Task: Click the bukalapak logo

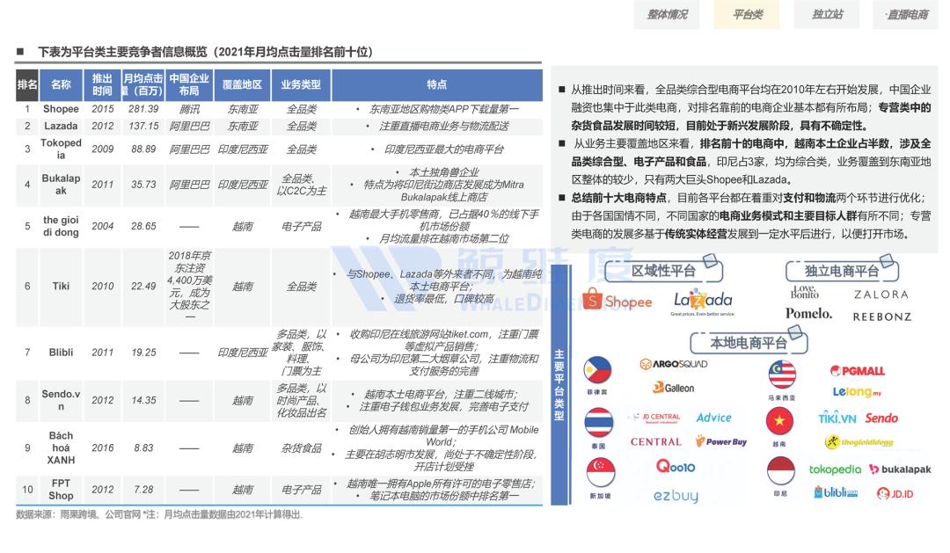Action: (x=900, y=469)
